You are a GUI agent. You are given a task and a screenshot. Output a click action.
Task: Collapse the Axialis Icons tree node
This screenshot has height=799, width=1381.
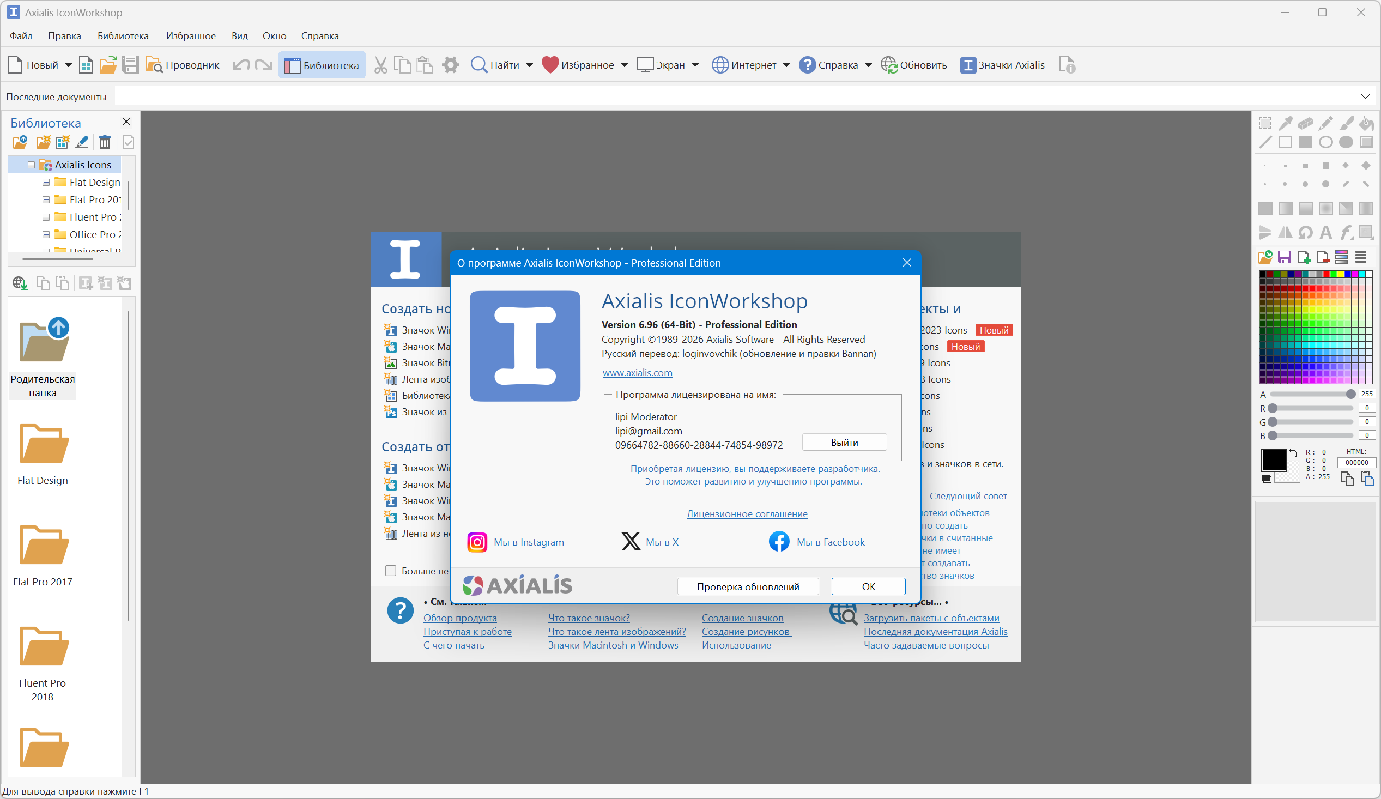pos(31,165)
